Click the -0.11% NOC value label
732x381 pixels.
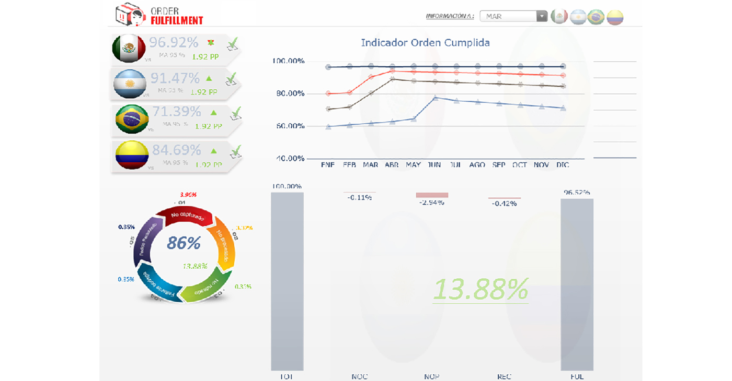point(359,197)
